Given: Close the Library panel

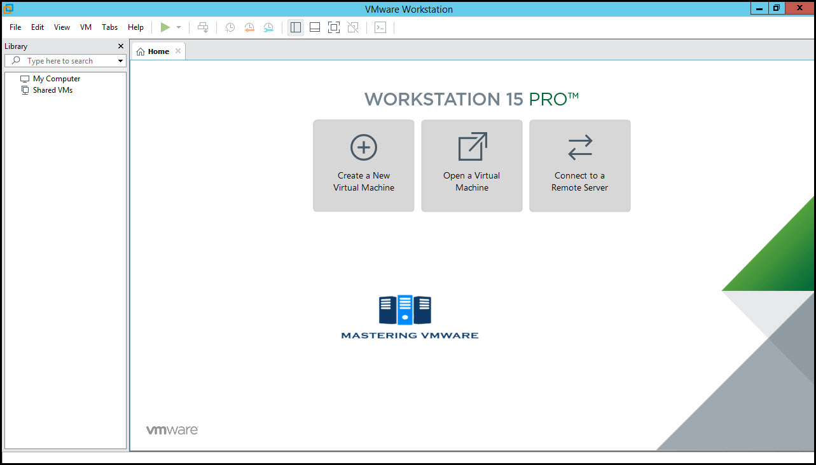Looking at the screenshot, I should click(121, 46).
